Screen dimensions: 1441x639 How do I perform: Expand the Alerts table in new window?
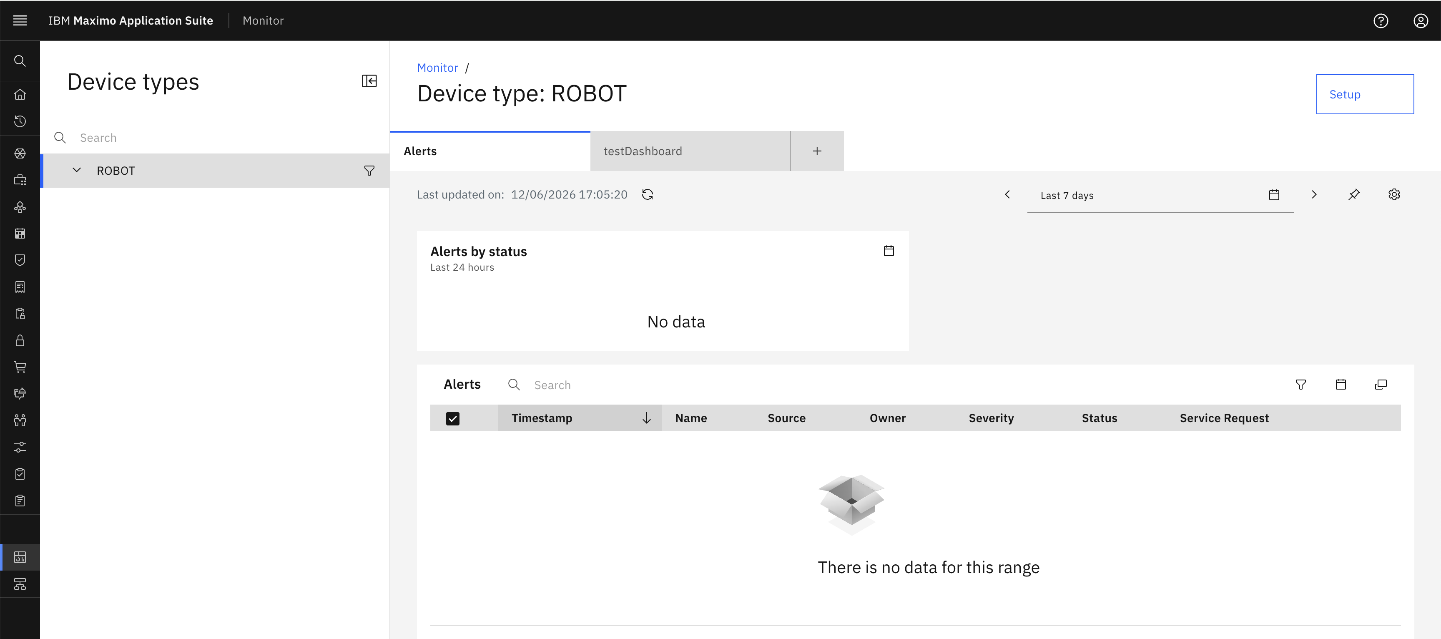(1381, 385)
